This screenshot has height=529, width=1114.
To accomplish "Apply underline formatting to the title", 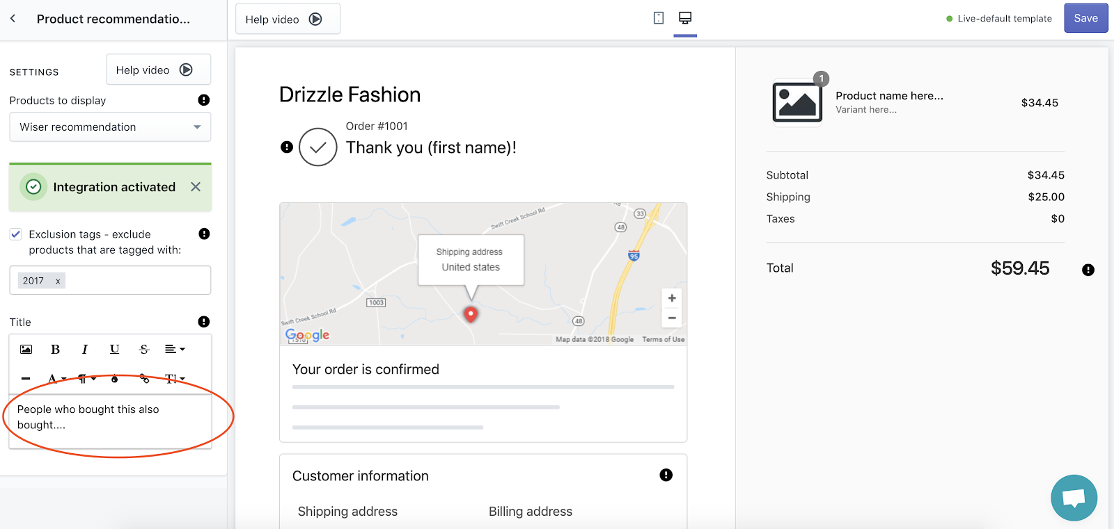I will click(x=114, y=349).
